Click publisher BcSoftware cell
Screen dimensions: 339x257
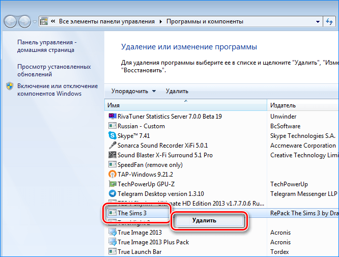coord(285,126)
